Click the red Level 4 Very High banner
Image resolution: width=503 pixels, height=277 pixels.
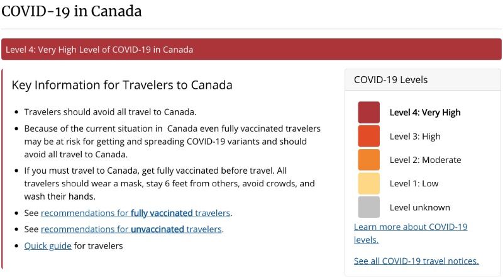pos(251,50)
